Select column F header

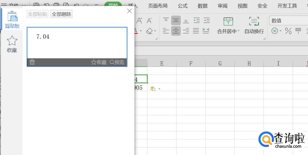click(x=191, y=63)
